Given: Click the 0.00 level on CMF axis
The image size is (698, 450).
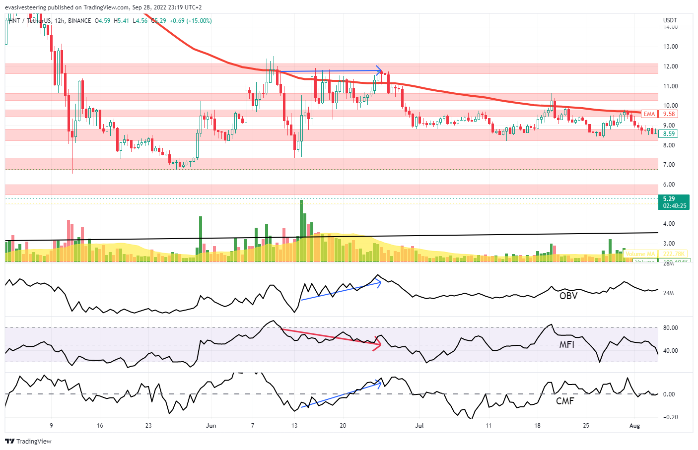Looking at the screenshot, I should [669, 394].
